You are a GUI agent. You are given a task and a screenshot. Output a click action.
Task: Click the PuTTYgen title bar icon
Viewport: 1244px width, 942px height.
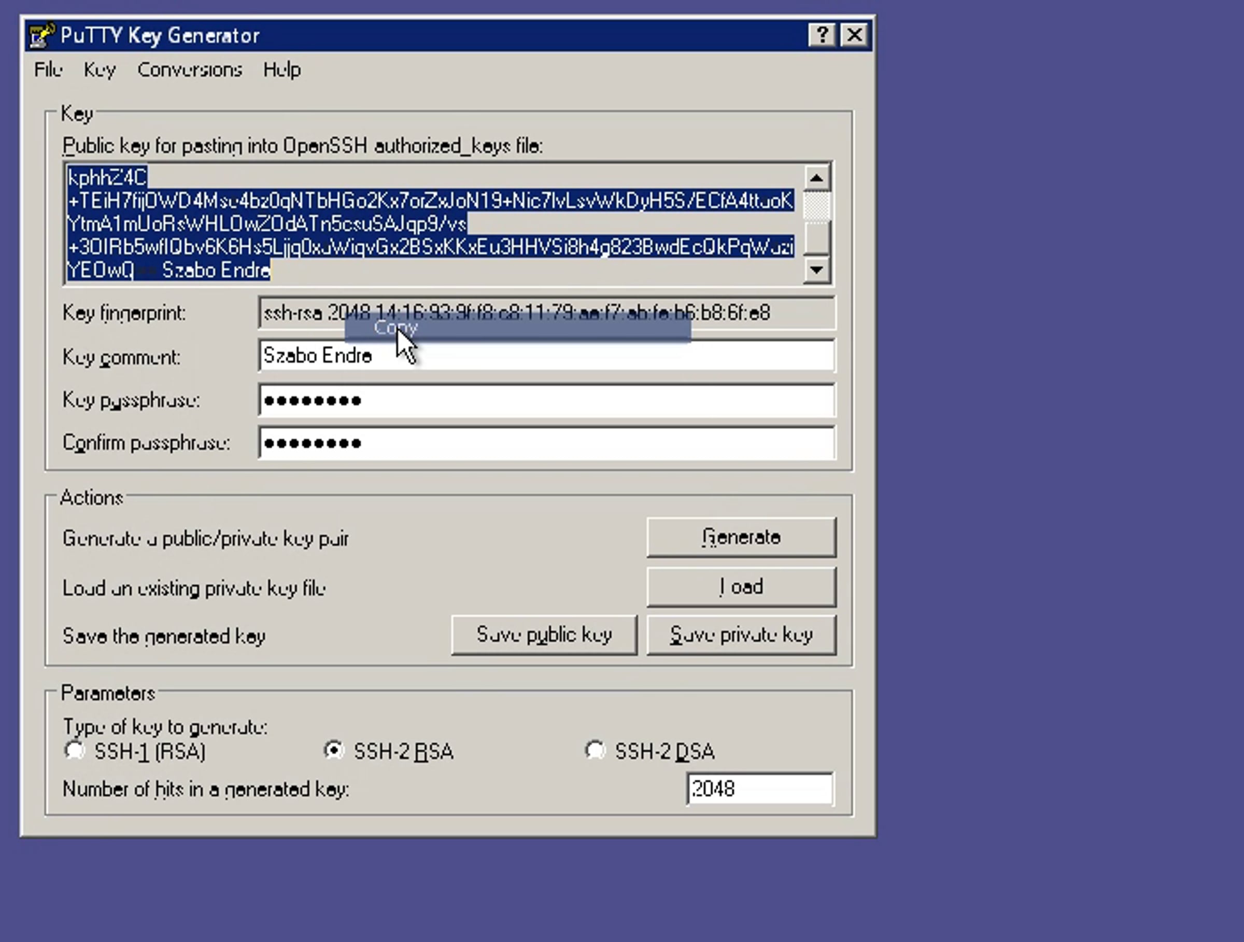pos(41,35)
